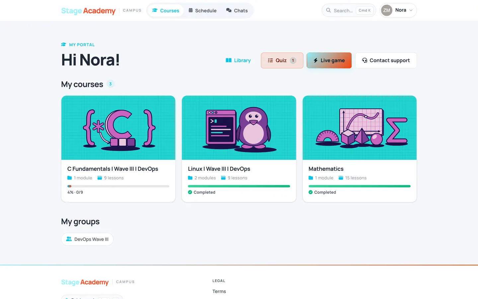478x299 pixels.
Task: Open the Mathematics course thumbnail
Action: (x=359, y=128)
